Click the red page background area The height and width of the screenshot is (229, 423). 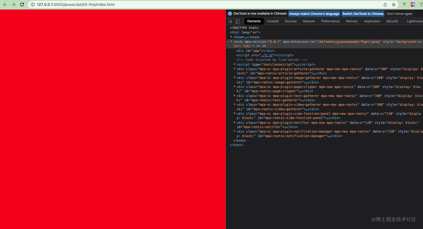(113, 119)
